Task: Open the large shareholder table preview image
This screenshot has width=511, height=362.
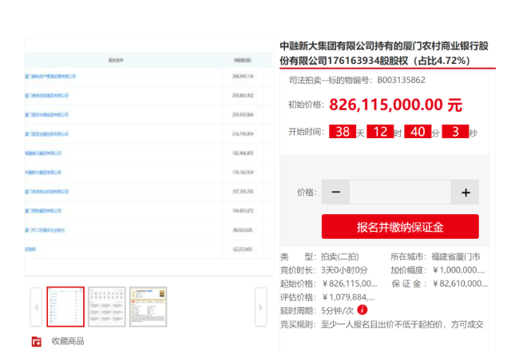Action: click(x=149, y=157)
